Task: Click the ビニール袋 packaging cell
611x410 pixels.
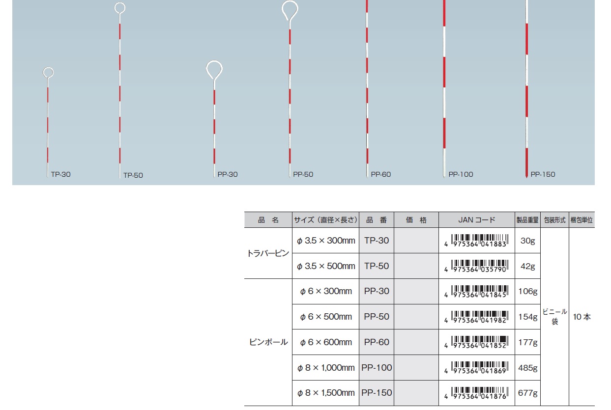Action: pos(554,317)
